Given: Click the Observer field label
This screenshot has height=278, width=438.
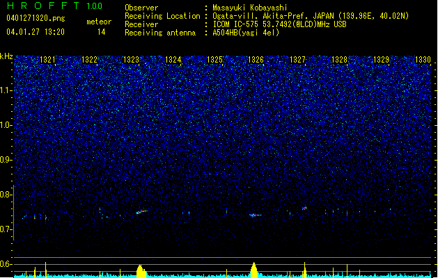Looking at the screenshot, I should pyautogui.click(x=141, y=8).
